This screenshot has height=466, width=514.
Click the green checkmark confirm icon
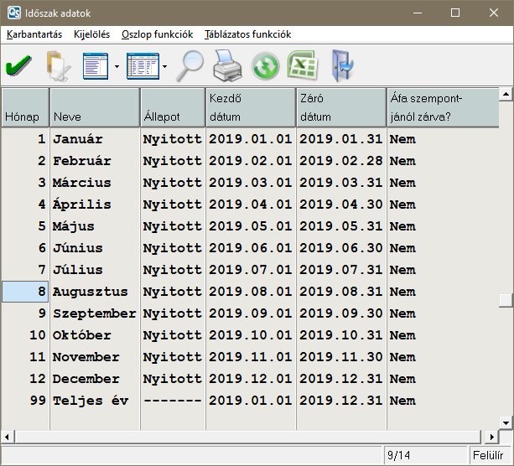pos(18,65)
